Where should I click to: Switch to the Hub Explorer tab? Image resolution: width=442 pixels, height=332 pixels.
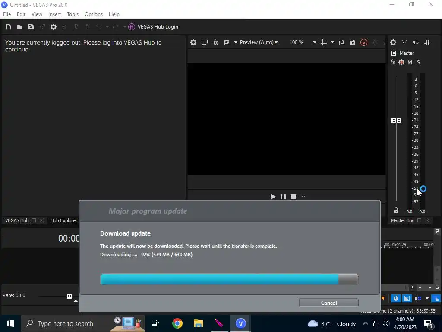pos(64,220)
